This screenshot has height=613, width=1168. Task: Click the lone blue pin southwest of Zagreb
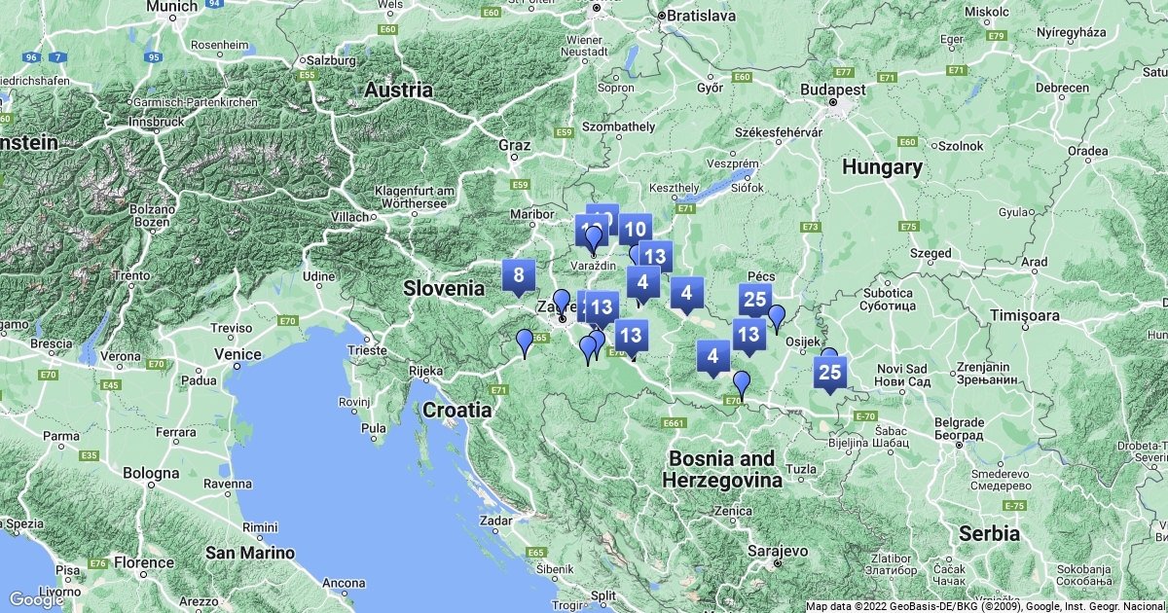click(525, 344)
